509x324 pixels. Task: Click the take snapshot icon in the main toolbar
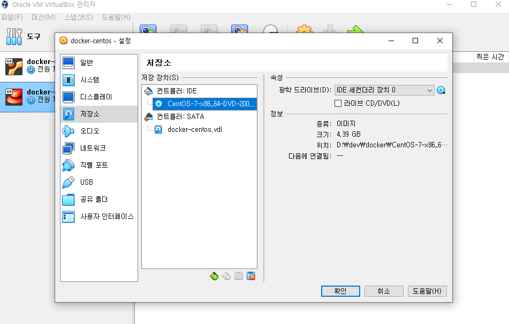[x=148, y=29]
